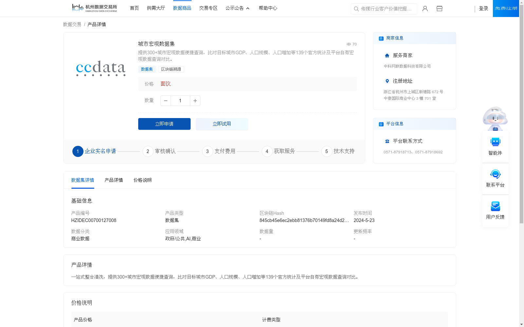Click the 注册地址 location pin icon
The image size is (524, 327).
tap(387, 81)
